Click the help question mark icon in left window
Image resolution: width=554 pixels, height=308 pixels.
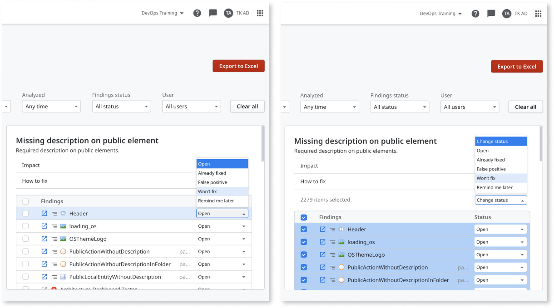(197, 13)
